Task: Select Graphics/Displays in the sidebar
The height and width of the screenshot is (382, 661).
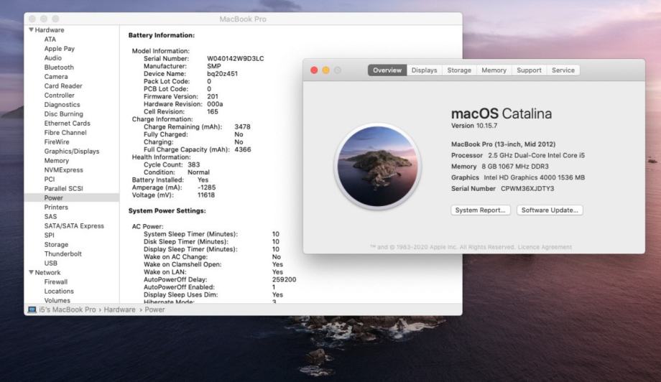Action: click(72, 152)
